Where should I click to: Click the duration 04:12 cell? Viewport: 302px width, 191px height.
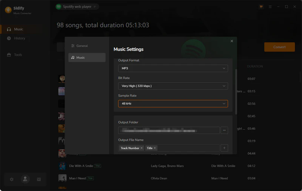[251, 166]
